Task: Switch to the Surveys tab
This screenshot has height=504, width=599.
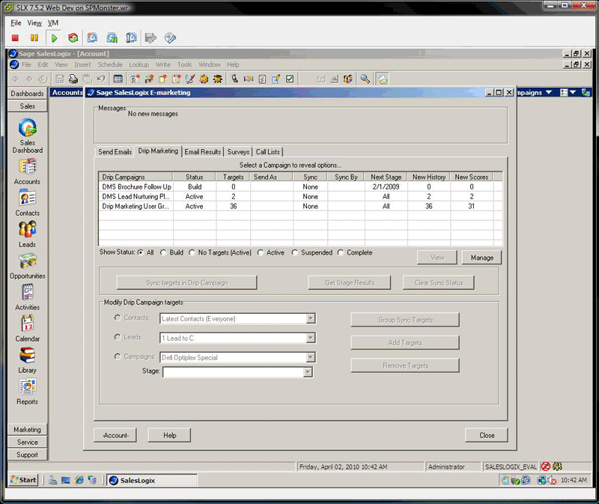Action: 238,152
